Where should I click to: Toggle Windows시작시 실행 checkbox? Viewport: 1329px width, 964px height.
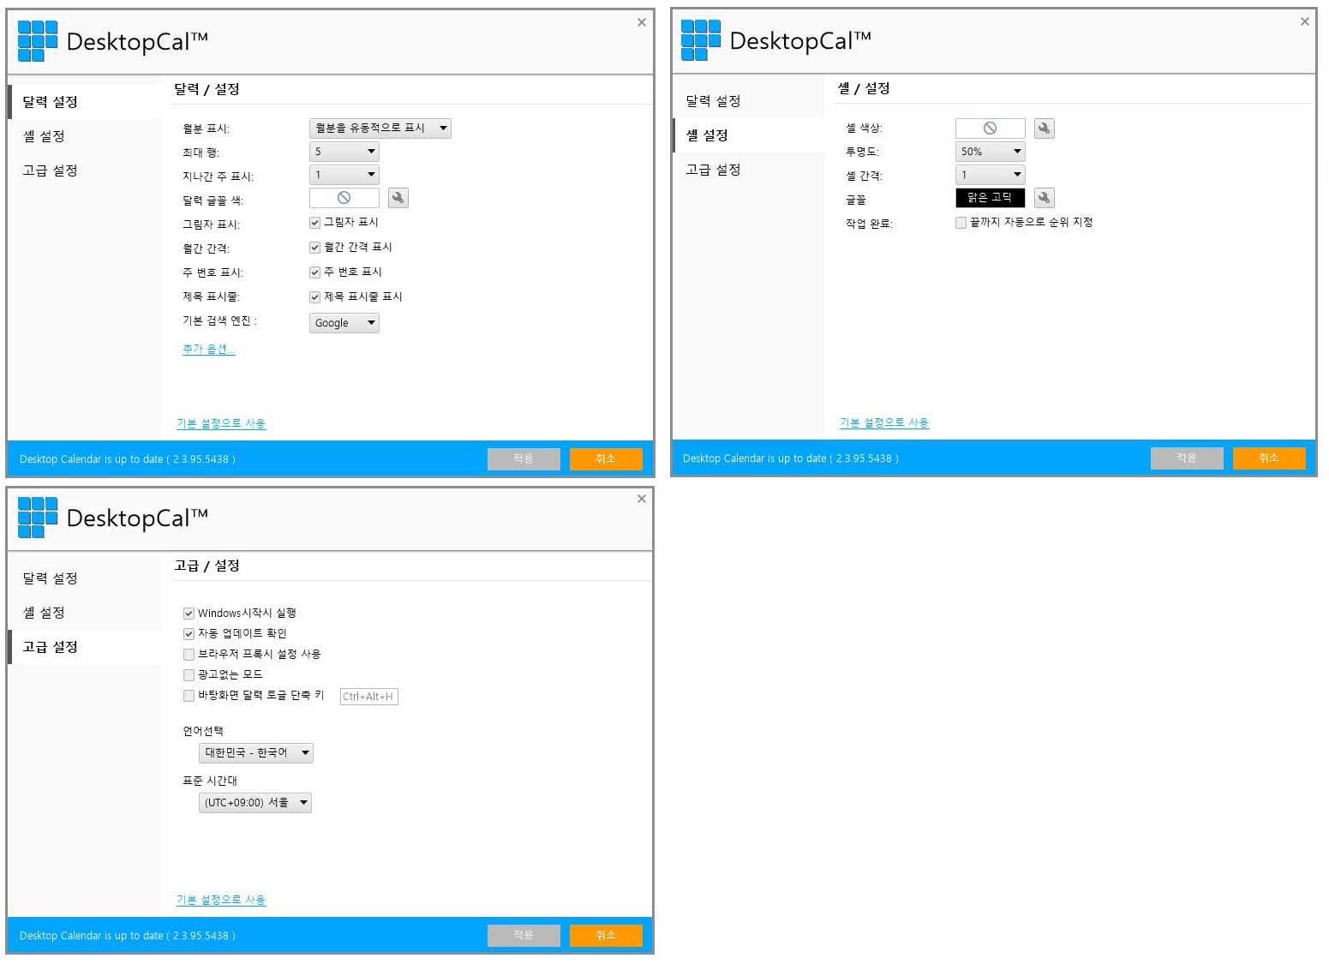(x=189, y=614)
